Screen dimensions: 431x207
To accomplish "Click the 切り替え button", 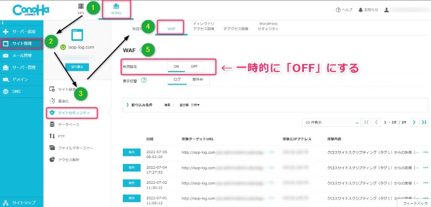I will click(77, 67).
